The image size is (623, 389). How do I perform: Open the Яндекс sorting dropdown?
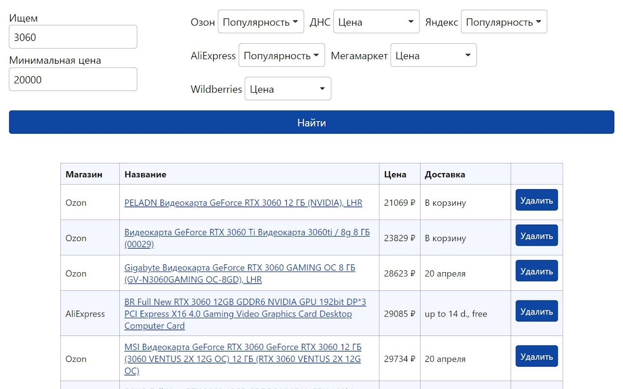coord(504,22)
